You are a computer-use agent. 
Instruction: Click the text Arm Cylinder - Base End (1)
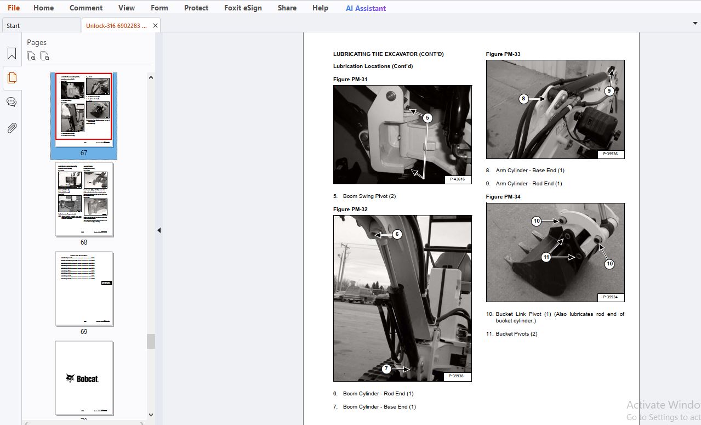coord(530,171)
